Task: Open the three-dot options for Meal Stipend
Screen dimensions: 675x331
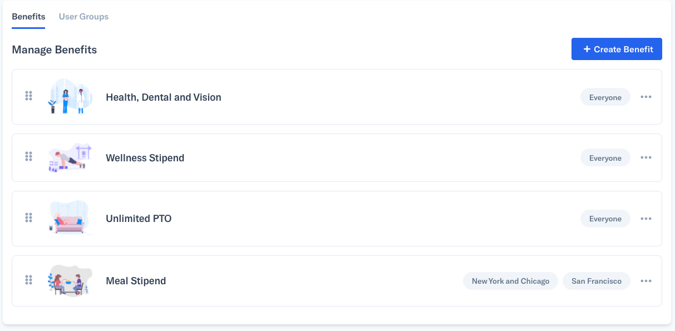Action: [646, 281]
